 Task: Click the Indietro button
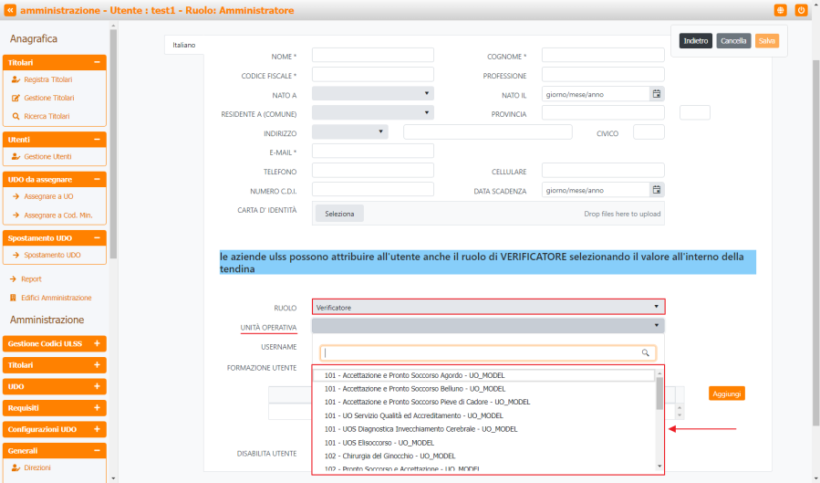tap(696, 41)
